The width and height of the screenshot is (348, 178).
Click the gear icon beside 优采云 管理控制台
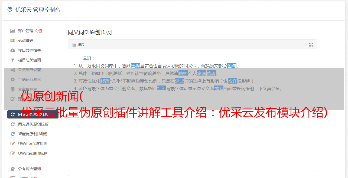10,9
